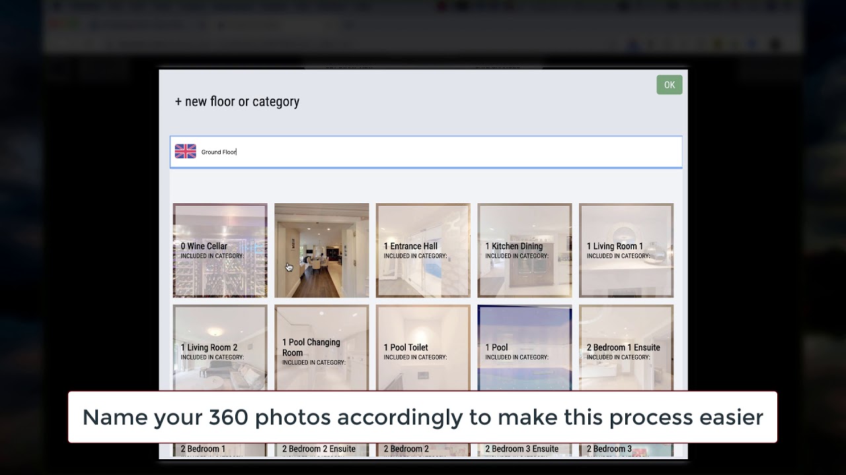The image size is (846, 475).
Task: Click '+ new floor or category'
Action: tap(237, 102)
